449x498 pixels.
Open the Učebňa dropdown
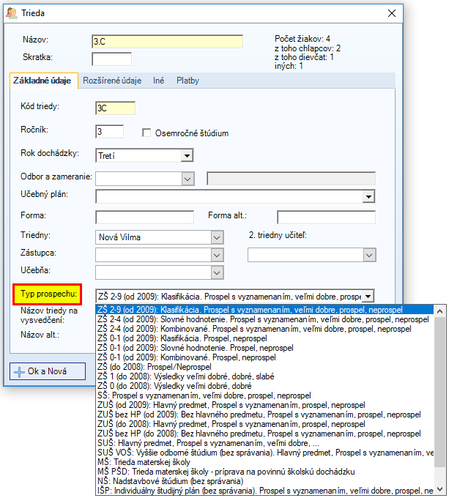(218, 272)
